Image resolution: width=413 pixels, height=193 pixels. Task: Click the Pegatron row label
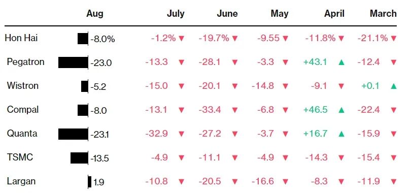[25, 62]
